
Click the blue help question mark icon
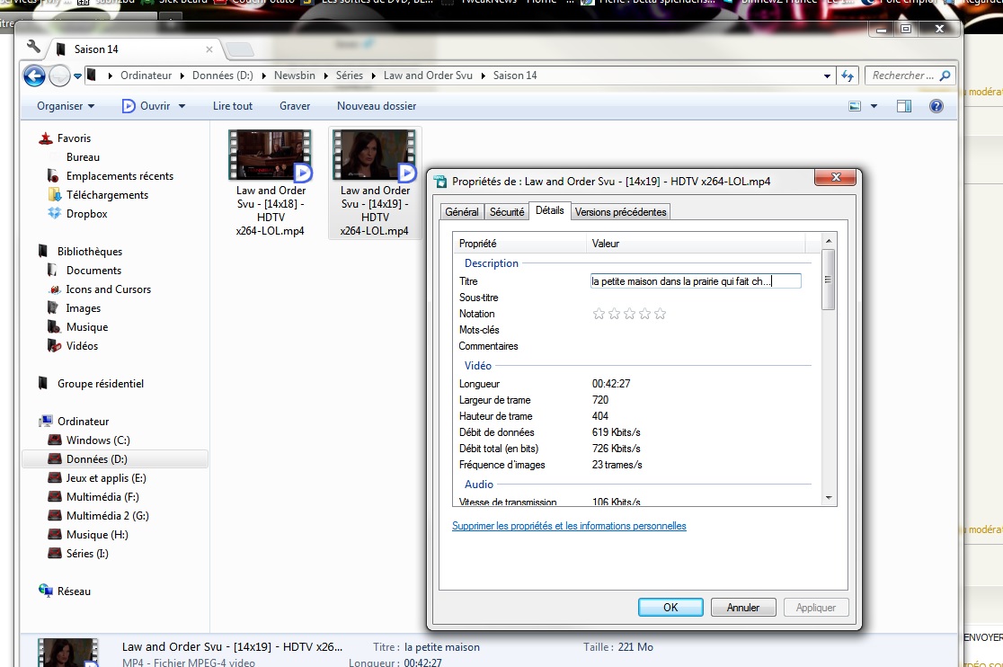pyautogui.click(x=936, y=106)
